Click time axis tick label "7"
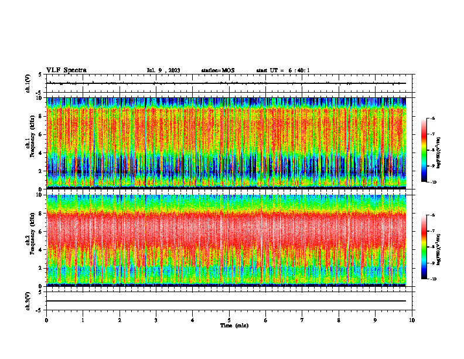This screenshot has width=464, height=359. tap(302, 320)
